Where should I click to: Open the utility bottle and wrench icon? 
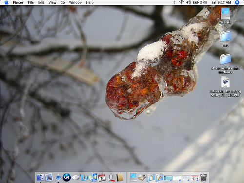111,177
